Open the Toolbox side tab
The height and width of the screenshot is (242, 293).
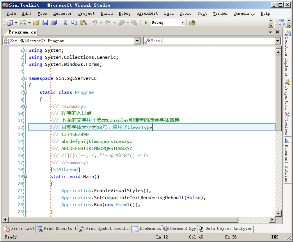(287, 124)
